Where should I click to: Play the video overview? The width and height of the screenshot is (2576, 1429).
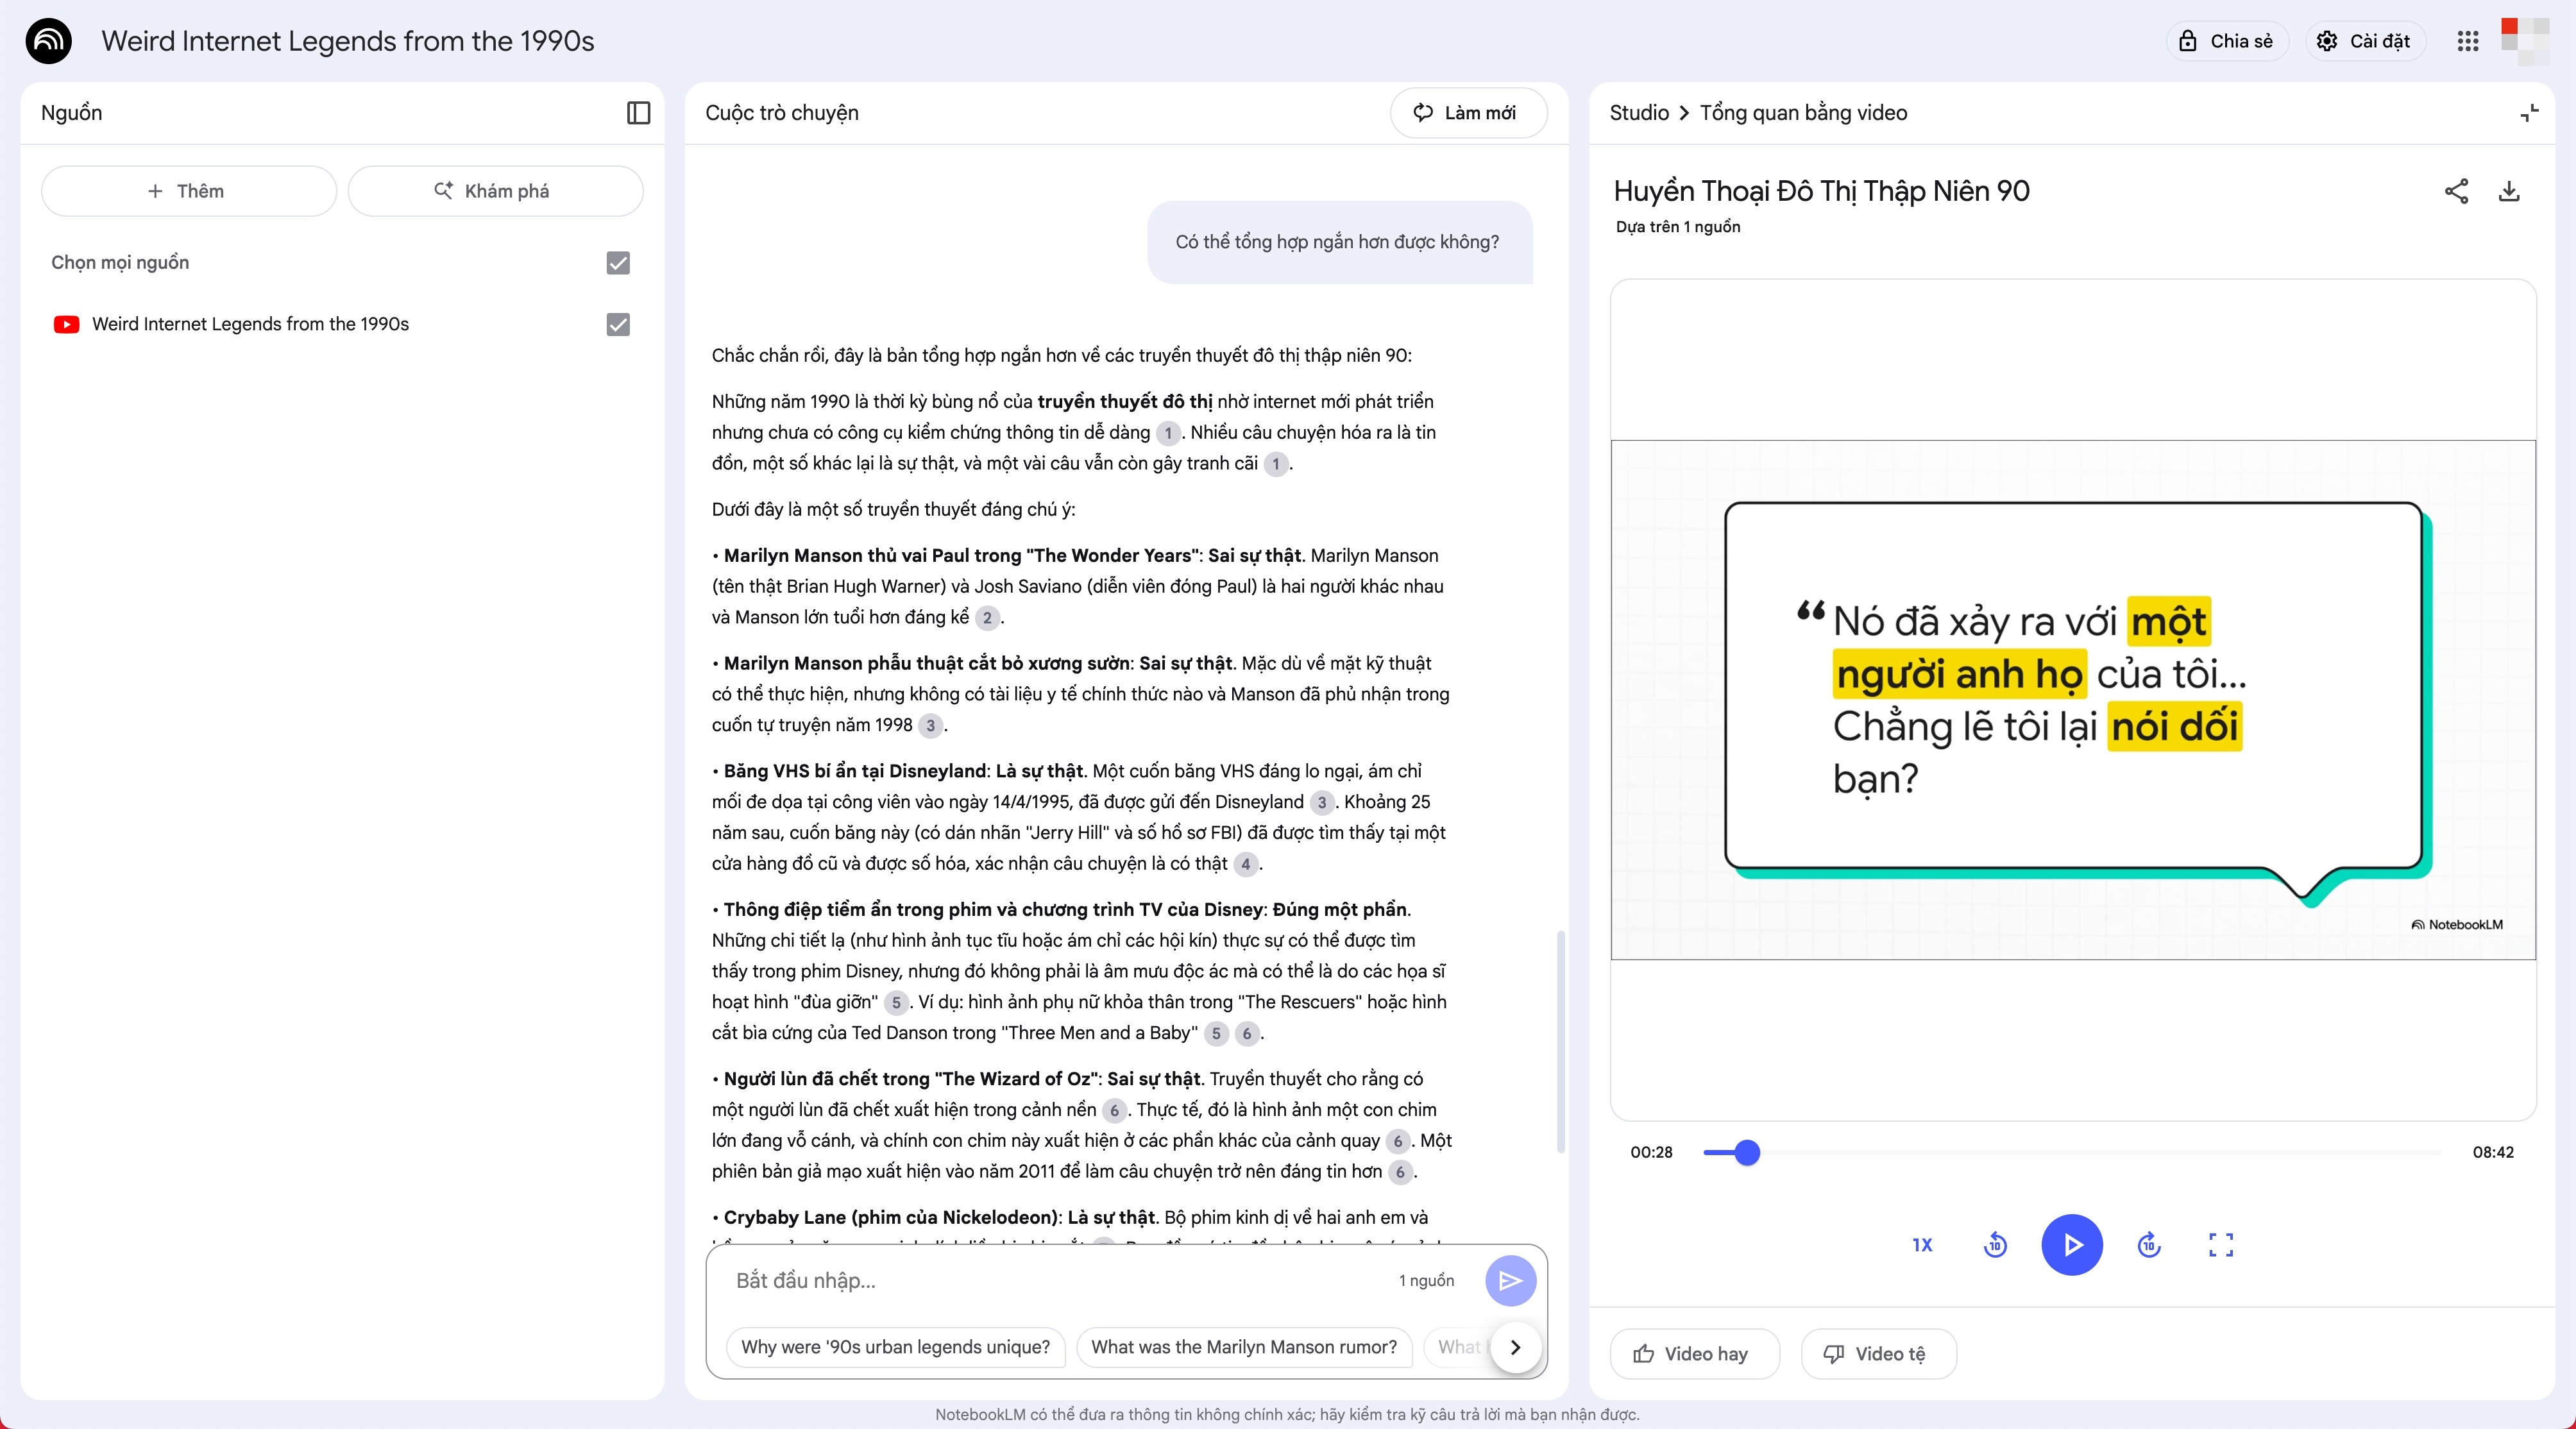coord(2072,1245)
